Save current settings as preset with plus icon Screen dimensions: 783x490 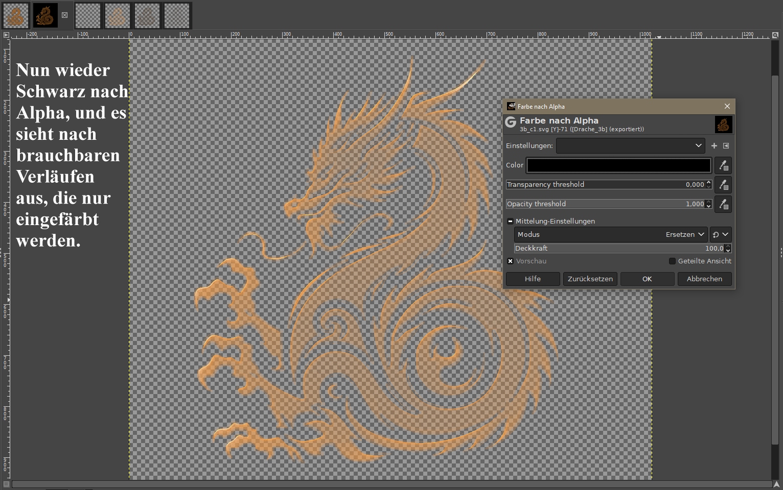coord(714,146)
